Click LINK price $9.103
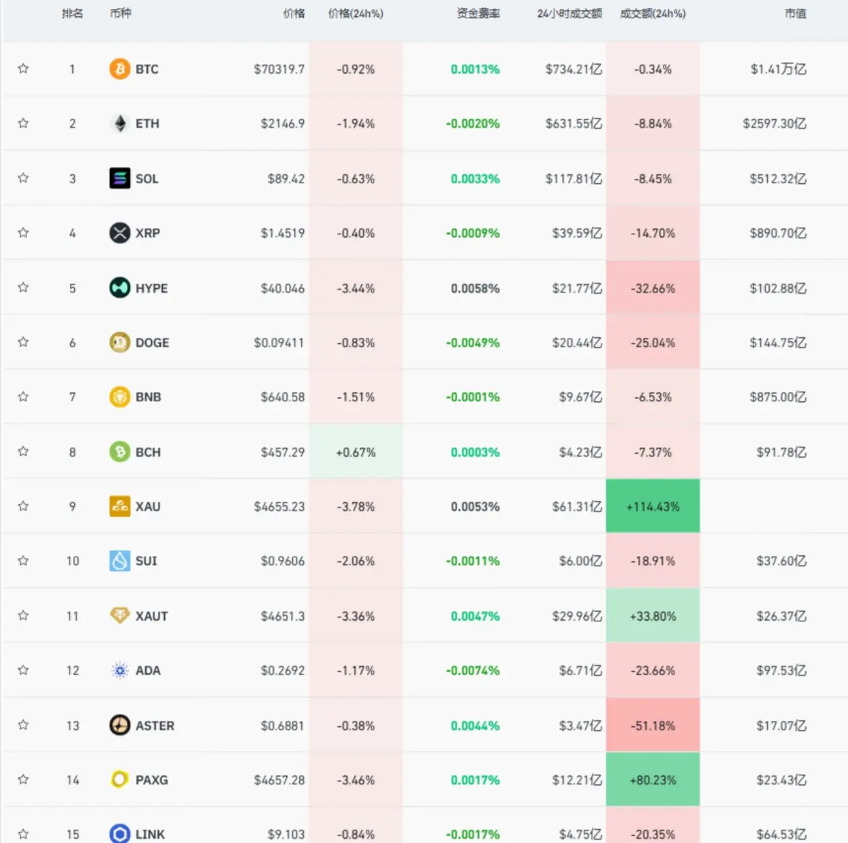The width and height of the screenshot is (848, 843). (x=286, y=834)
